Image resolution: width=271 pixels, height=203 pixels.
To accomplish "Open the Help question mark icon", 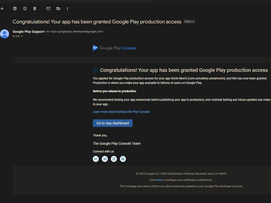I will [x=114, y=159].
